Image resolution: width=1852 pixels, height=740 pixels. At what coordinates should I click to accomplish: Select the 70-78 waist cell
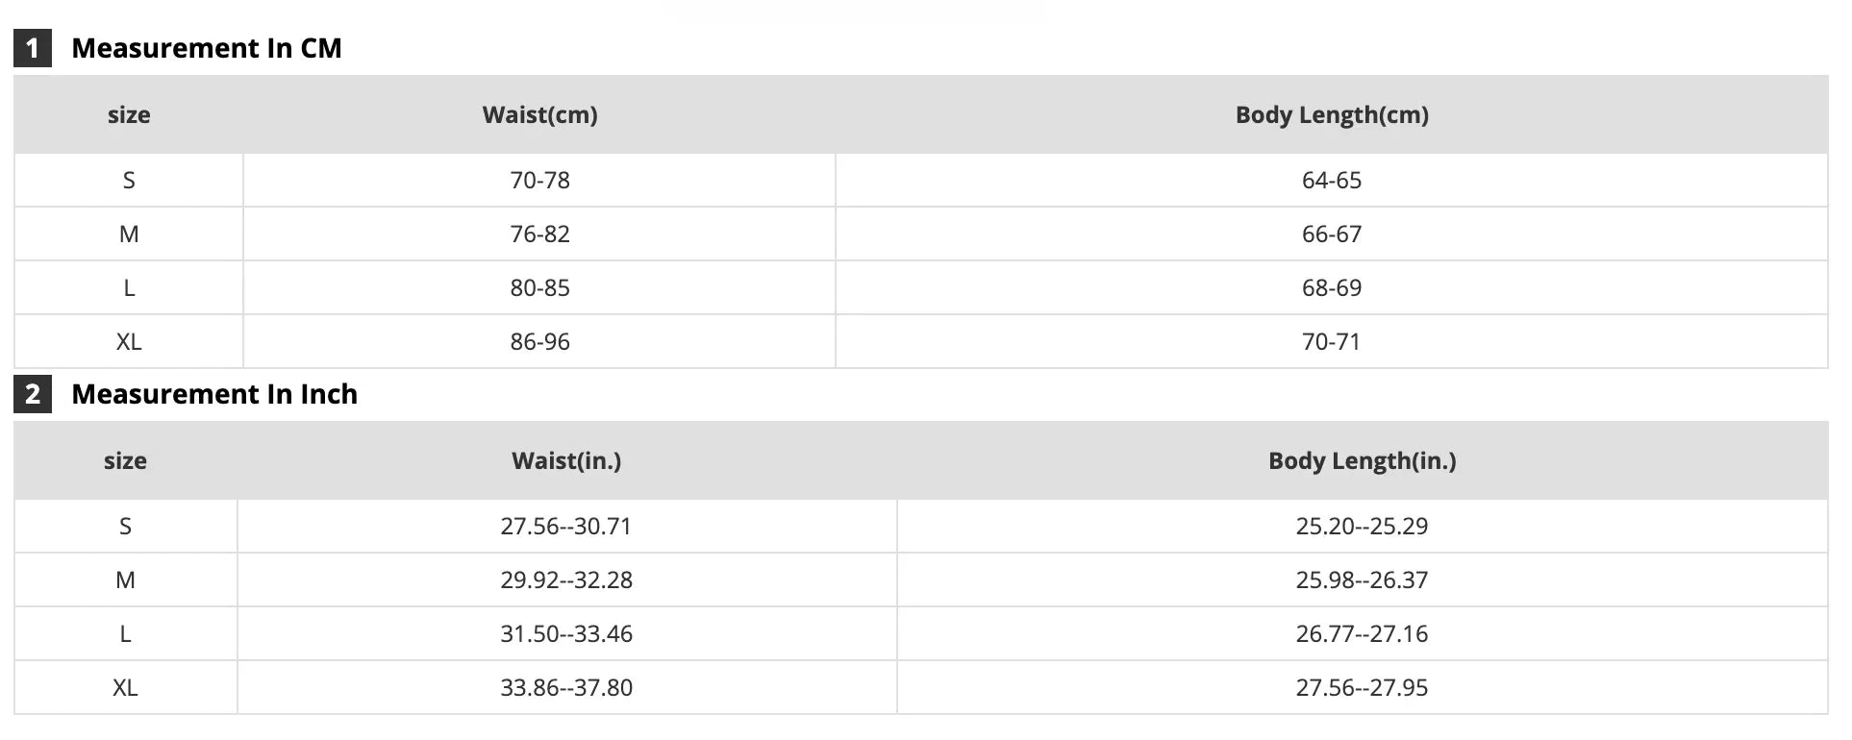tap(539, 181)
